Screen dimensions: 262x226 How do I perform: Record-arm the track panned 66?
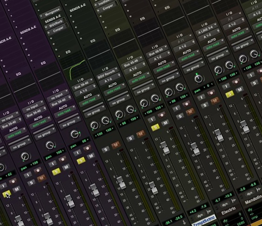coord(88,148)
